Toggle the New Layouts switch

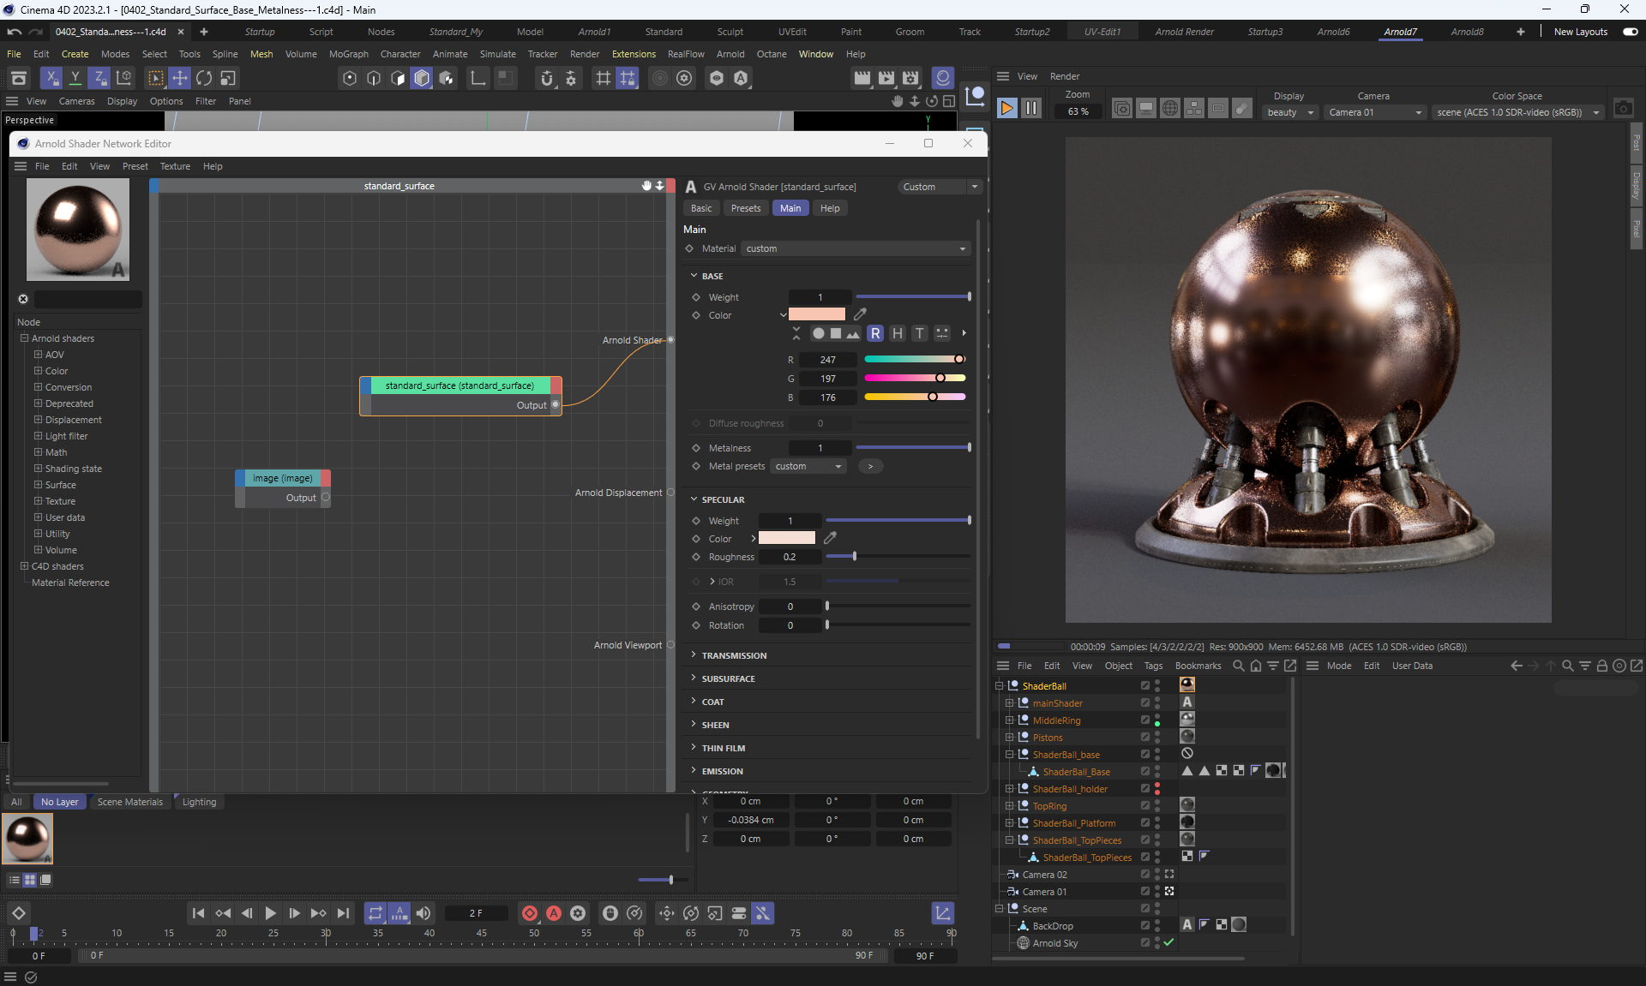[1630, 32]
